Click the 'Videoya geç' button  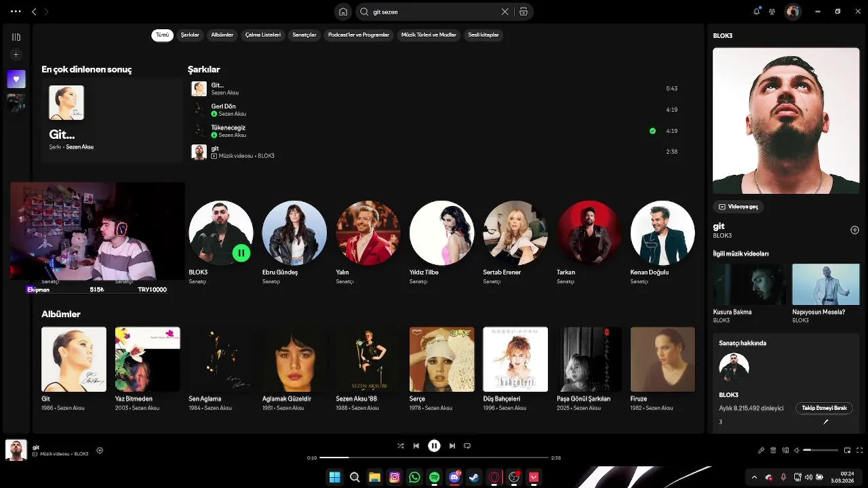tap(738, 207)
